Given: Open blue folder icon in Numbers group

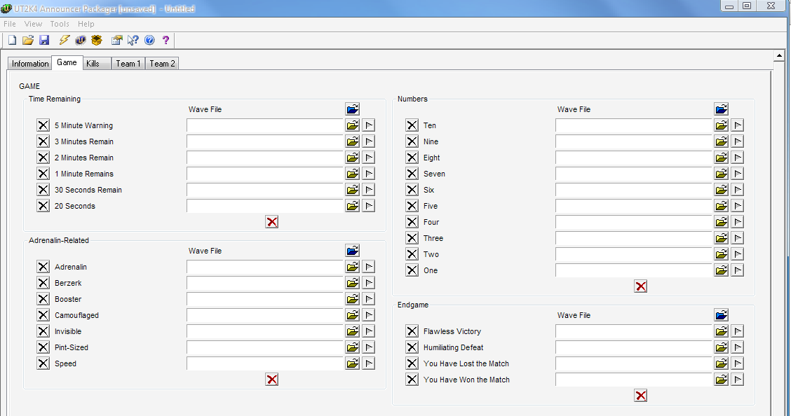Looking at the screenshot, I should pos(721,109).
